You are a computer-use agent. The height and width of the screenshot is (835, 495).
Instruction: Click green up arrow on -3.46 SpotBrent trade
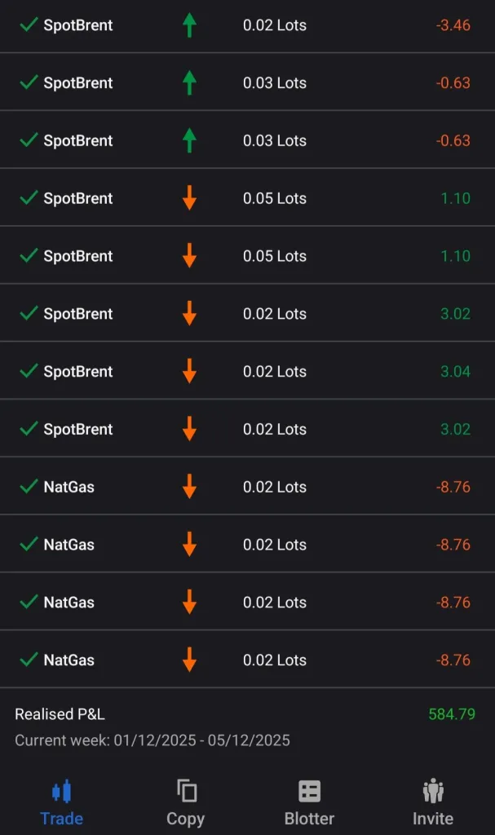click(189, 25)
